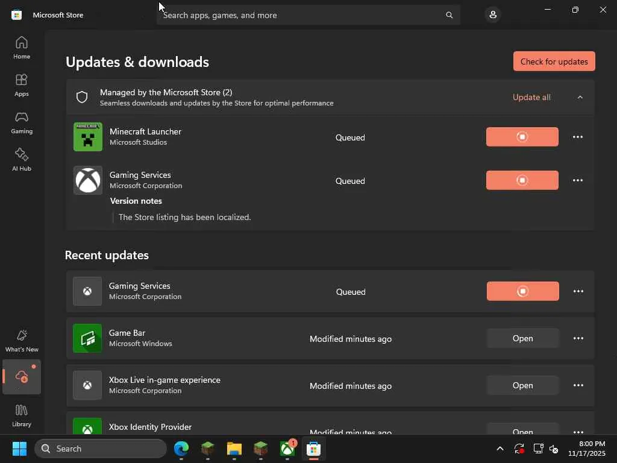617x463 pixels.
Task: Click the Recent updates heading
Action: click(x=107, y=255)
